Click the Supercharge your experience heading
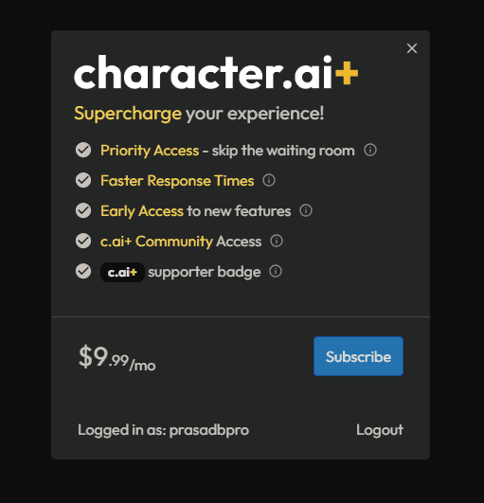Viewport: 484px width, 503px height. (199, 114)
